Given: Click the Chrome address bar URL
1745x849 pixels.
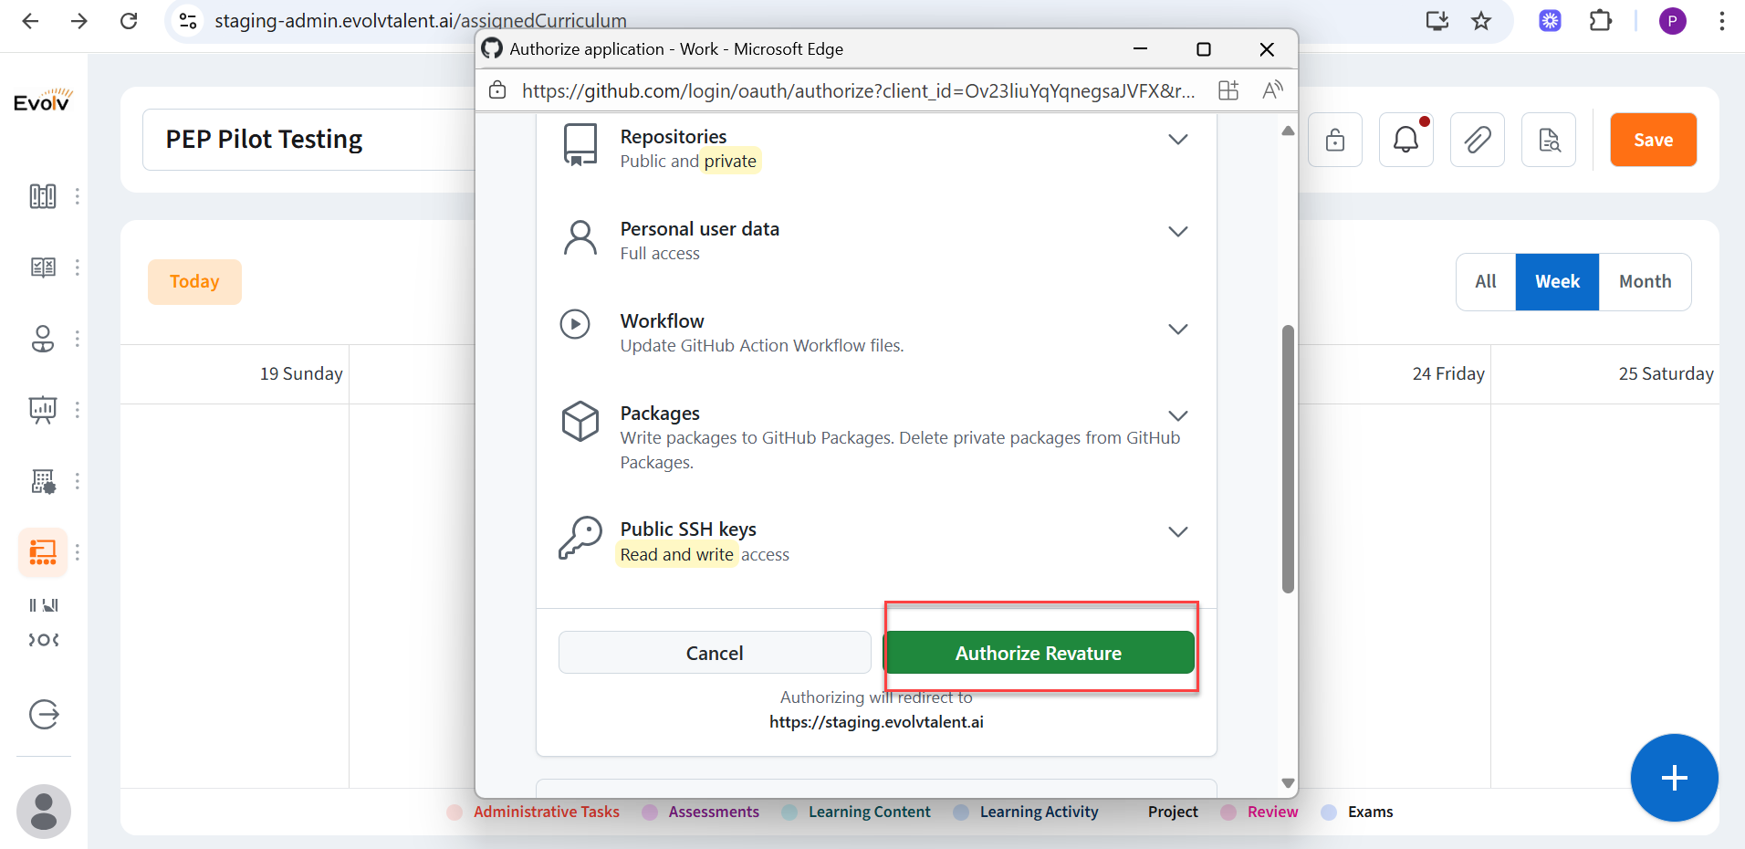Looking at the screenshot, I should (421, 21).
